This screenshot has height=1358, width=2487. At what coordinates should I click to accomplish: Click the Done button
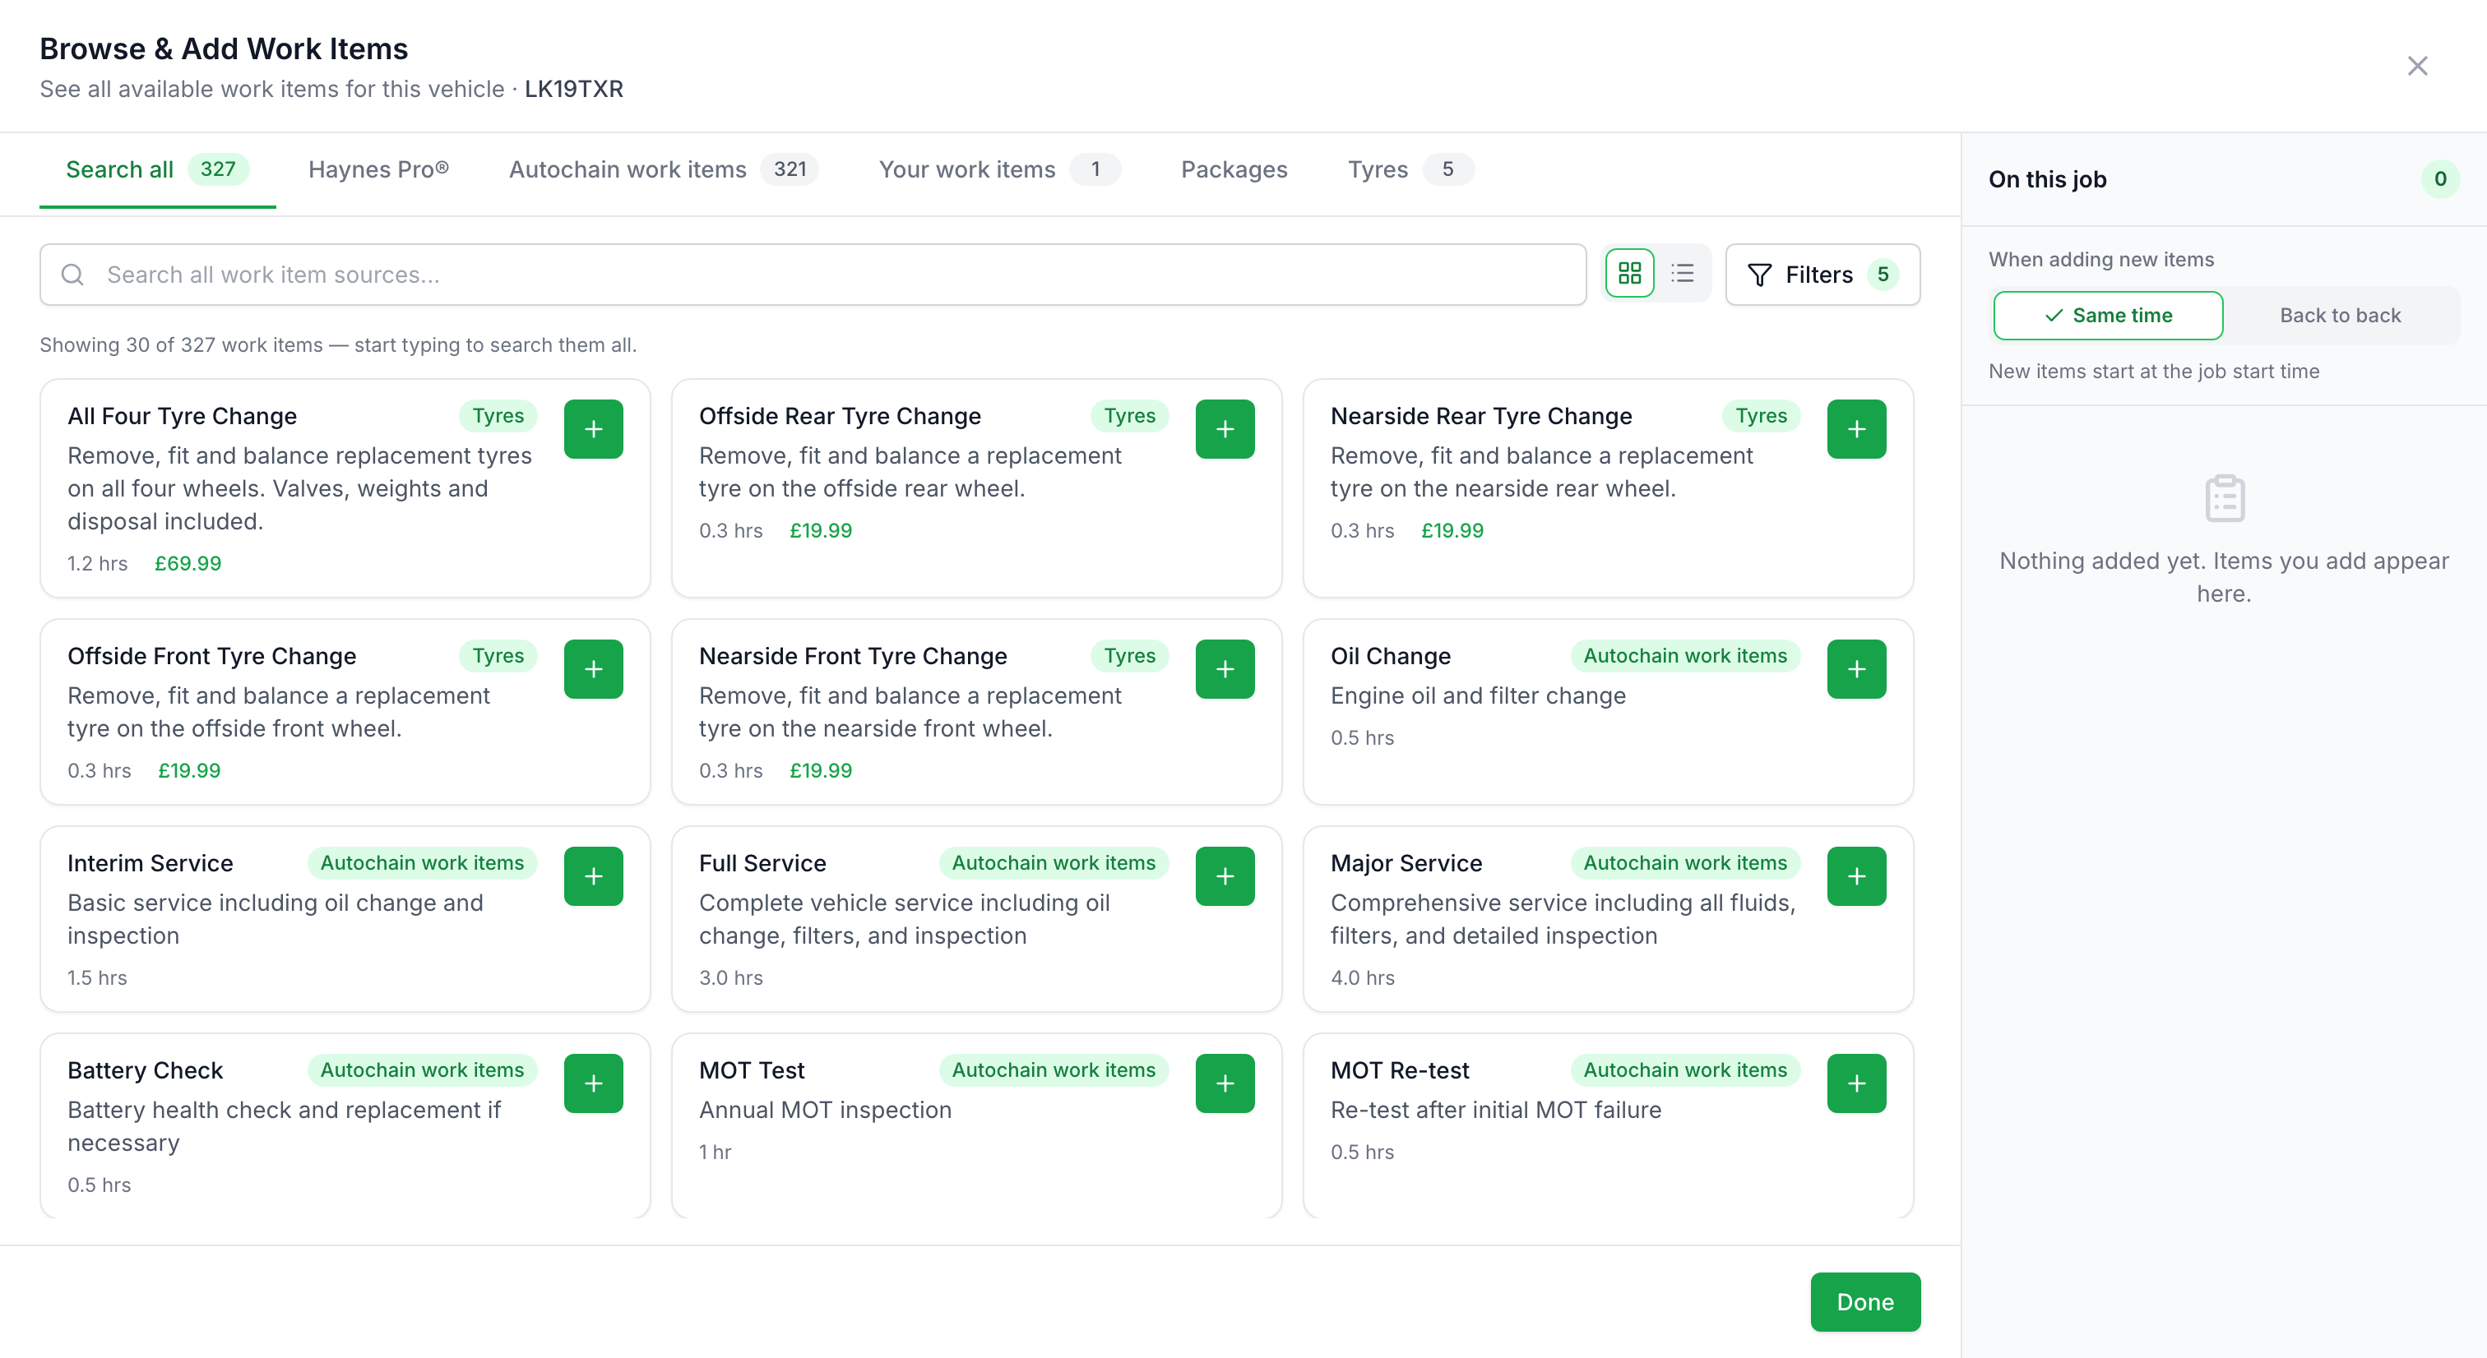(x=1864, y=1302)
